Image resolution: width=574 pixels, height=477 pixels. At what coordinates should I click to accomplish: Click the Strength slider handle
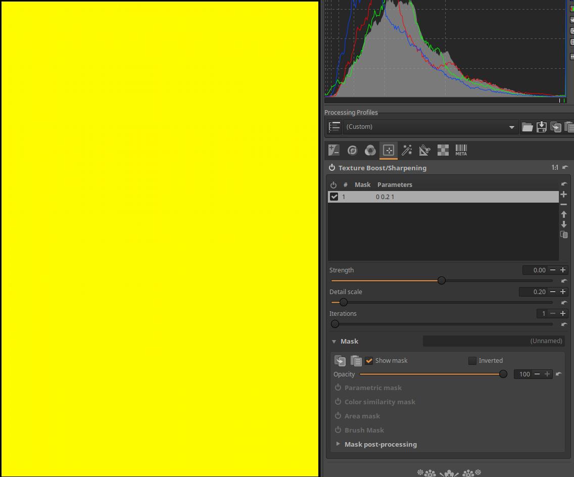coord(442,280)
